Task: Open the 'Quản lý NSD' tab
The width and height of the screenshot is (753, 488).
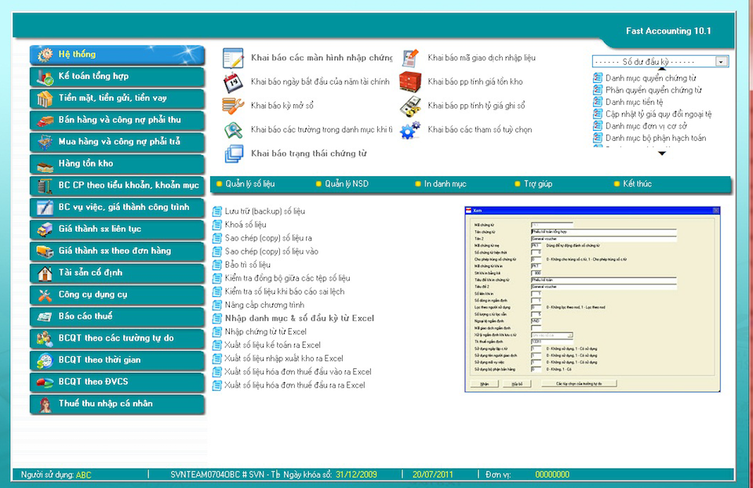Action: (x=346, y=184)
